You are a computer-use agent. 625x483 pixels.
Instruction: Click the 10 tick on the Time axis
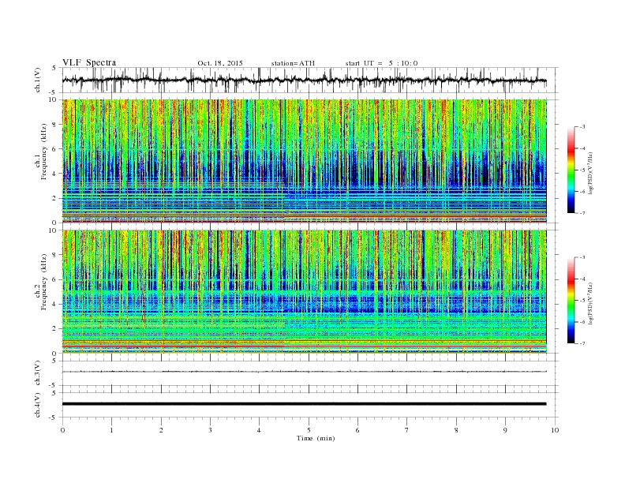pos(555,430)
